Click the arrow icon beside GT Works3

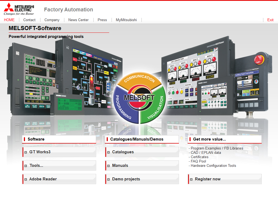coord(26,152)
